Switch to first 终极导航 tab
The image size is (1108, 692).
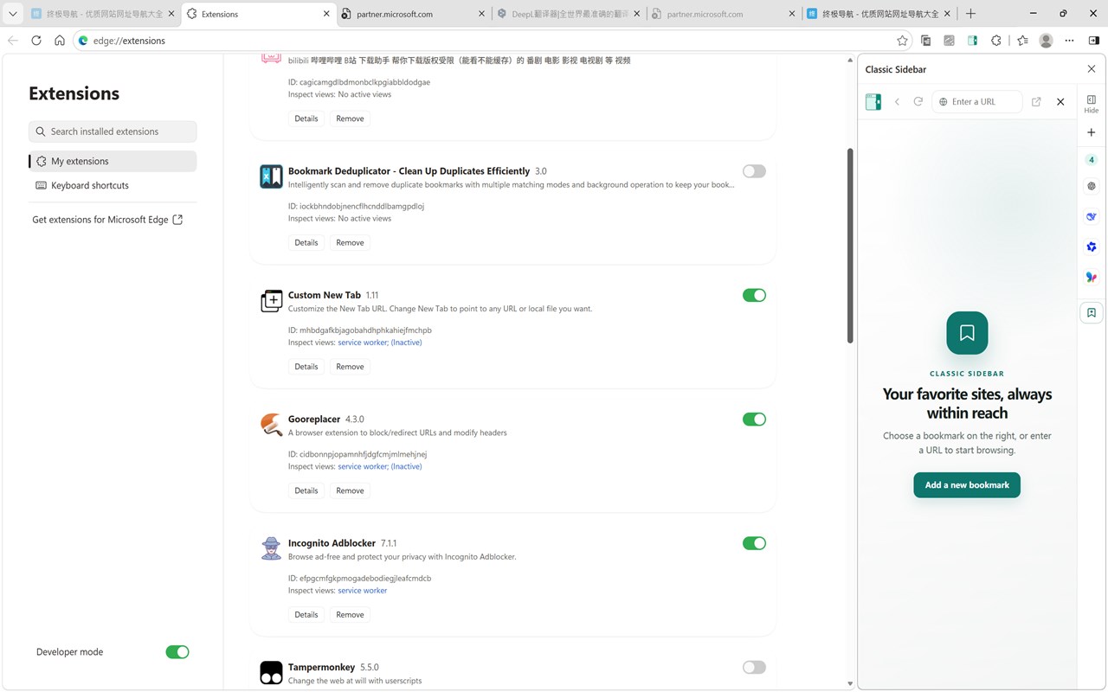point(102,14)
